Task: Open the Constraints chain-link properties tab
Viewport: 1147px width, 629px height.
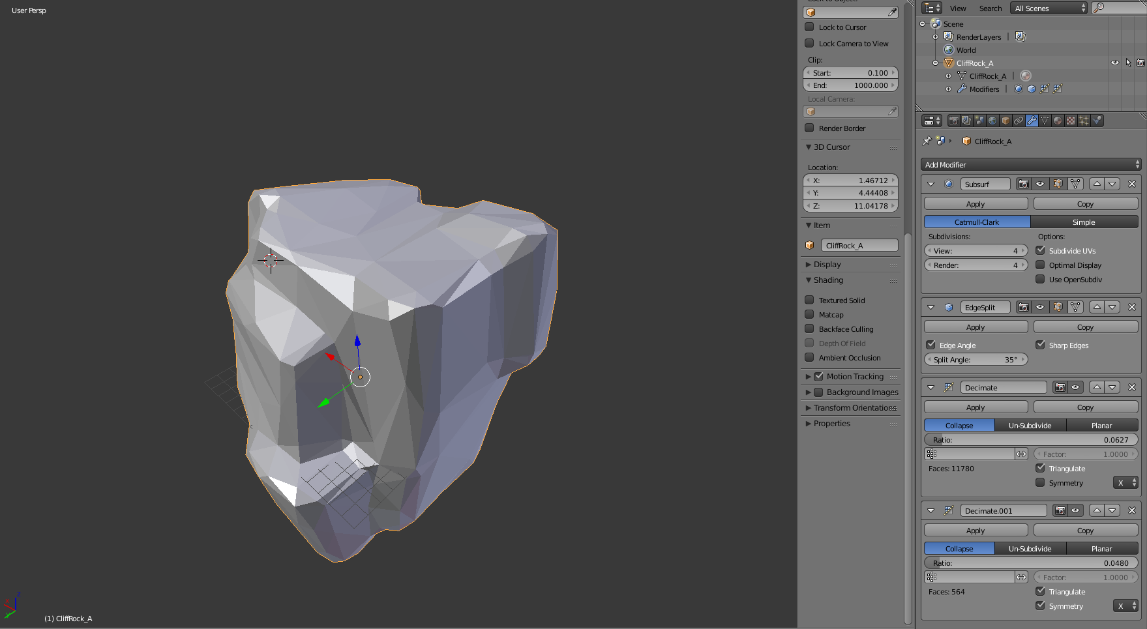Action: pyautogui.click(x=1019, y=121)
